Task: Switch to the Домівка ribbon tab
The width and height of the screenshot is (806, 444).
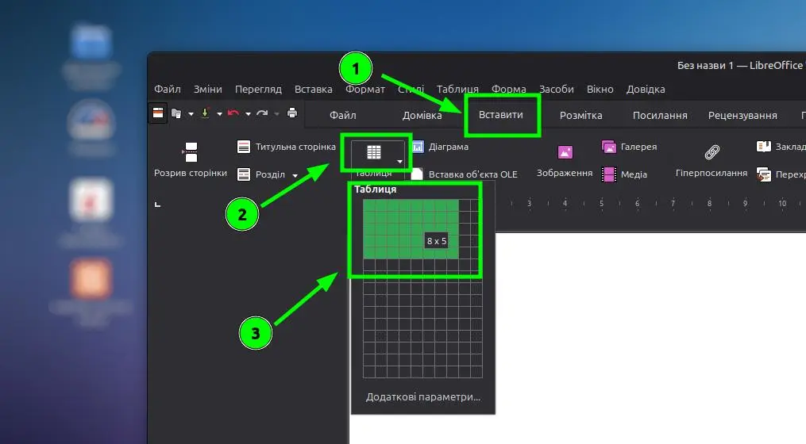Action: tap(422, 116)
